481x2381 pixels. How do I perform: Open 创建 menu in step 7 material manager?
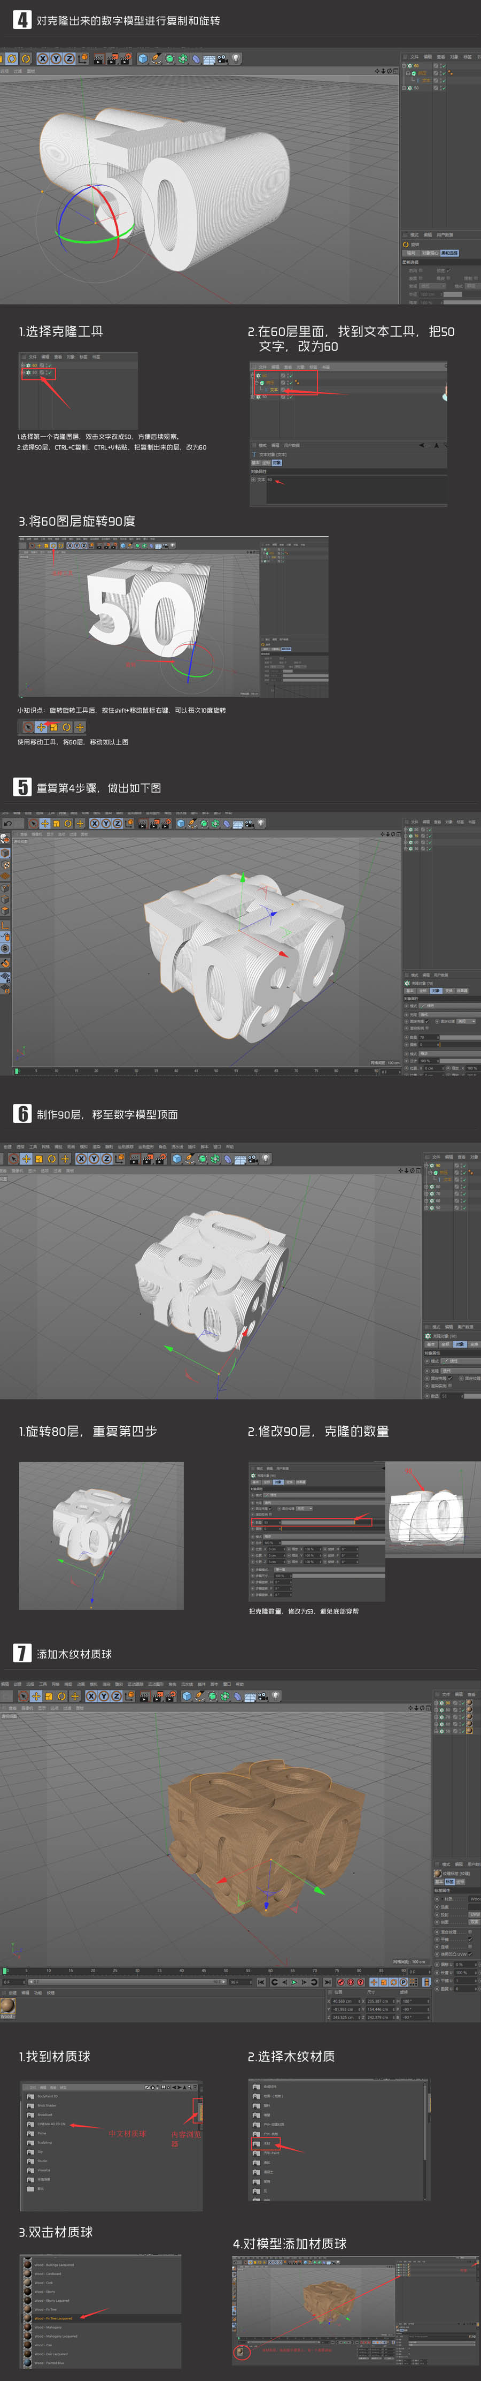click(13, 1993)
